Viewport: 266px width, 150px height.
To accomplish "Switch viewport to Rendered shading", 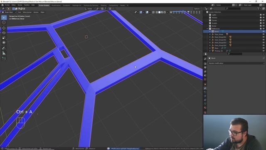I will (165, 12).
